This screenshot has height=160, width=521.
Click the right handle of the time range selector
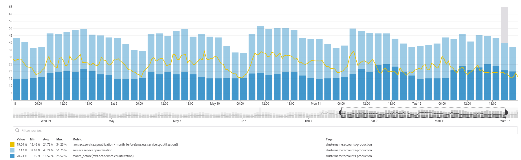[506, 113]
